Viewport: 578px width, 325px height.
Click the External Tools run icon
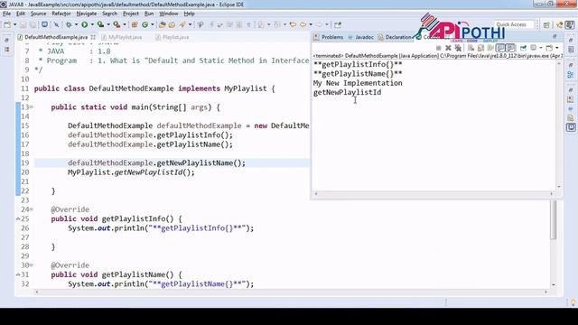point(117,24)
